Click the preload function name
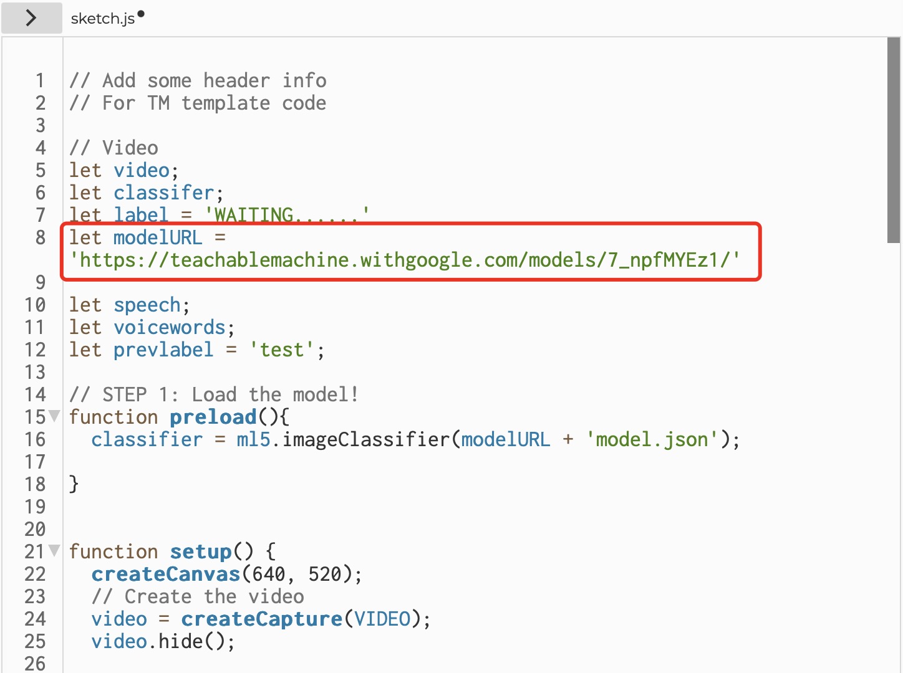 pyautogui.click(x=213, y=417)
